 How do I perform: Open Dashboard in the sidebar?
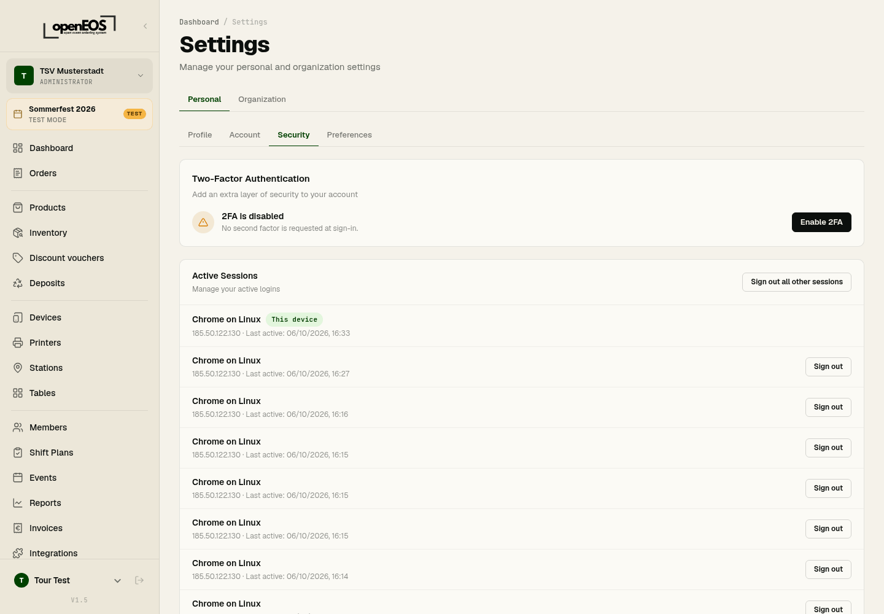tap(79, 148)
